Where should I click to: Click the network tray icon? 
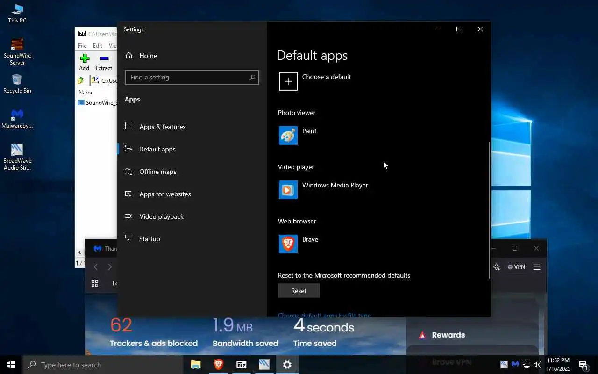(527, 365)
